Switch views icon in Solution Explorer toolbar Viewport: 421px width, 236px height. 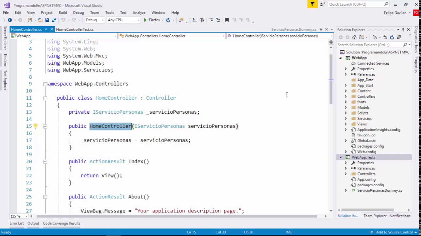(361, 37)
